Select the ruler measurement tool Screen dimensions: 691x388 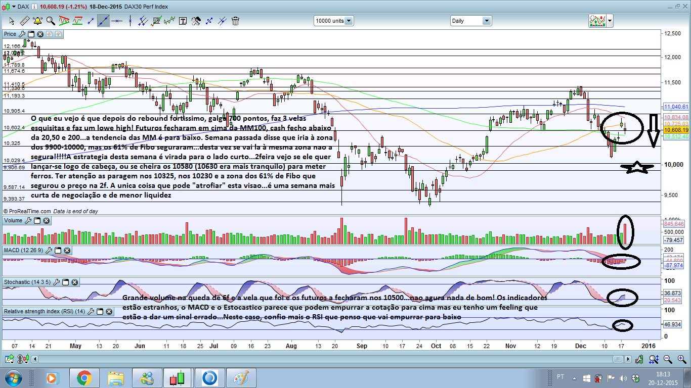click(24, 21)
